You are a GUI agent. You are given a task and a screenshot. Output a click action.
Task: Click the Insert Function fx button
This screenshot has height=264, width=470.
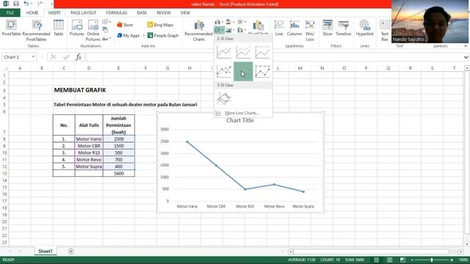coord(79,57)
